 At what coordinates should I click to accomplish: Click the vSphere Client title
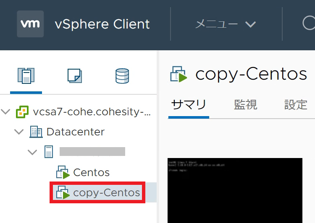tap(102, 24)
